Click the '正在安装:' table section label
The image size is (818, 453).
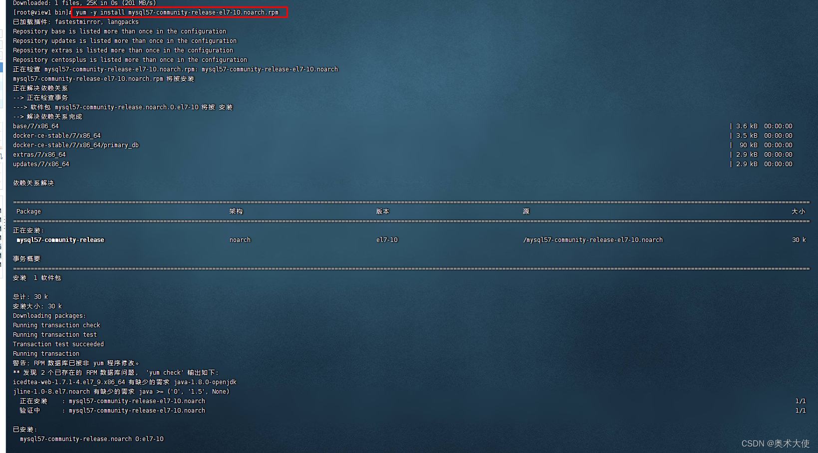coord(28,230)
